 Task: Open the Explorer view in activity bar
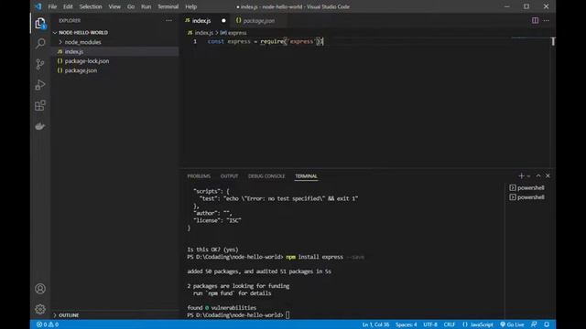(40, 23)
